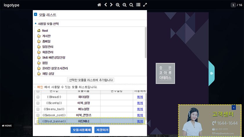Toggle fullscreen with the expand arrows icon
This screenshot has width=244, height=137.
click(145, 5)
